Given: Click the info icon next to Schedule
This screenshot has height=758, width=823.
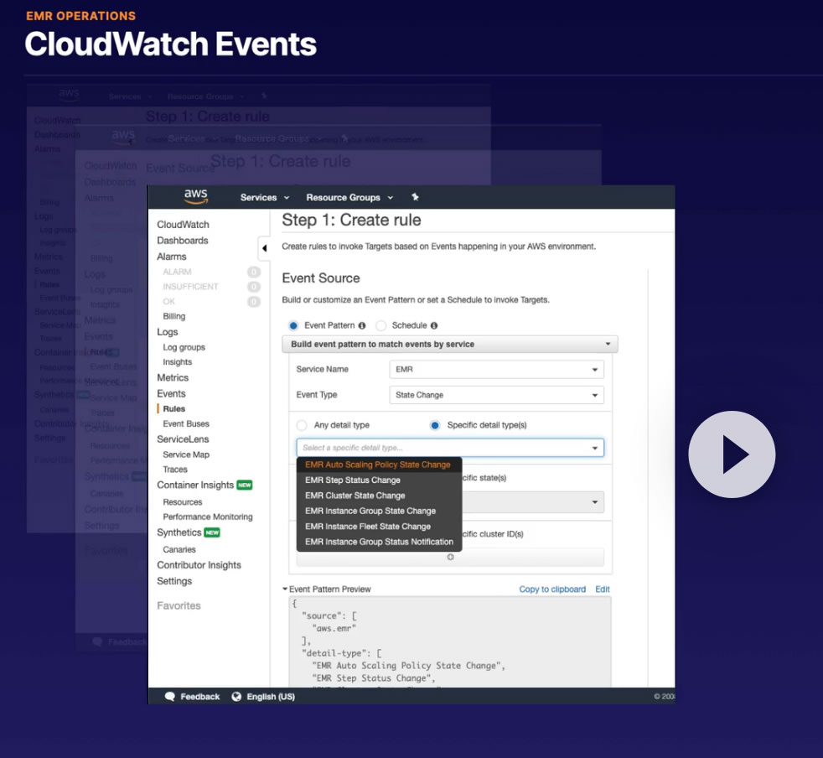Looking at the screenshot, I should pos(434,325).
